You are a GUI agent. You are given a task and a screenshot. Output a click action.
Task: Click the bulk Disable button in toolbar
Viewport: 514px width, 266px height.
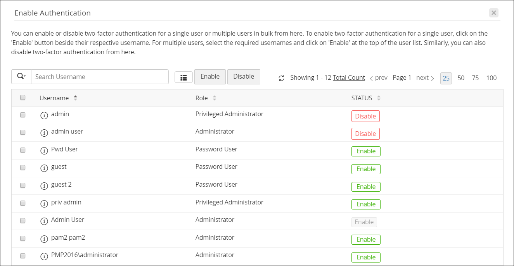[x=243, y=77]
